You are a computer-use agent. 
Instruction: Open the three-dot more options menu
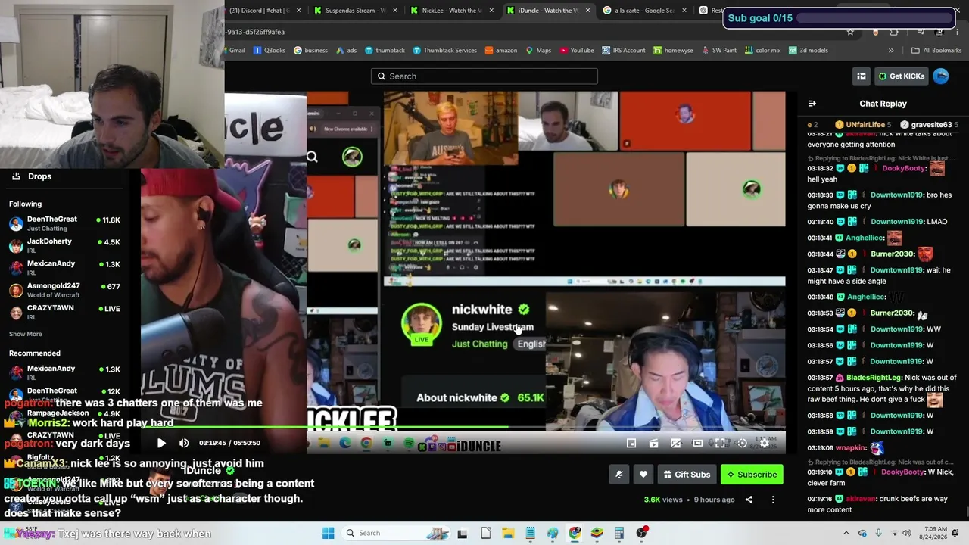pos(773,500)
